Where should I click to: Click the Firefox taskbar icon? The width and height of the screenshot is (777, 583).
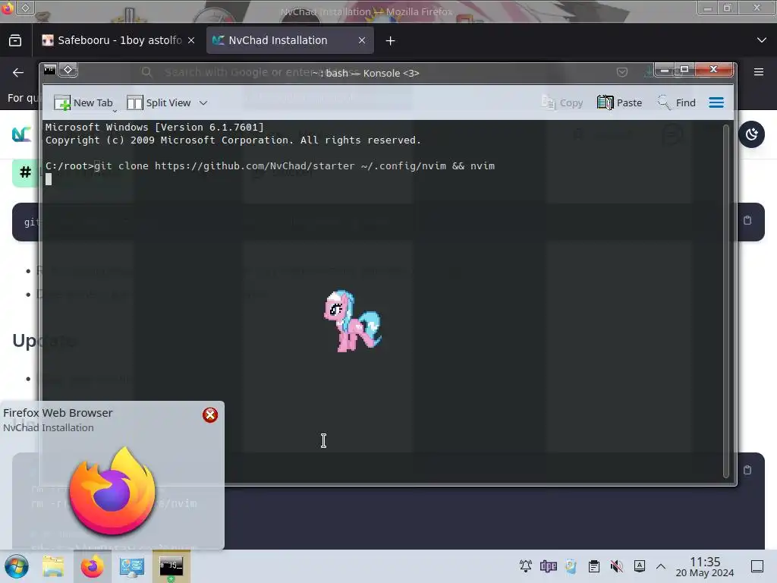92,566
